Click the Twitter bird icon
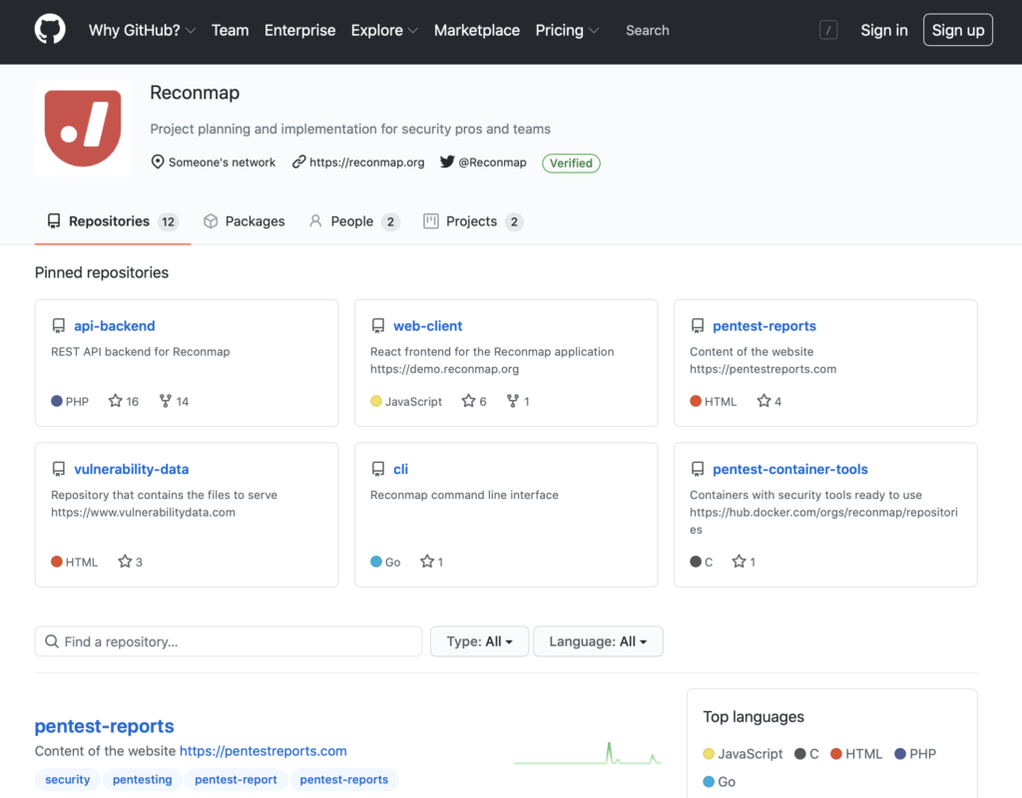This screenshot has width=1022, height=798. click(446, 163)
